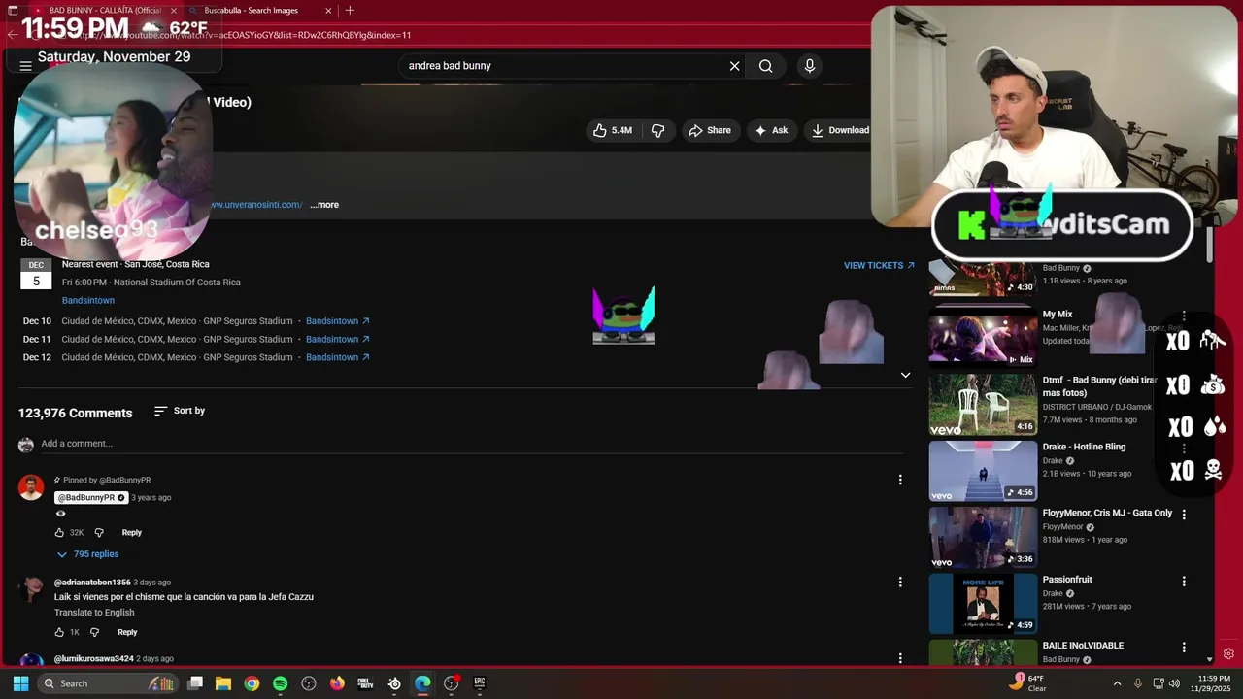Open a new browser tab
The image size is (1243, 699).
(x=350, y=10)
